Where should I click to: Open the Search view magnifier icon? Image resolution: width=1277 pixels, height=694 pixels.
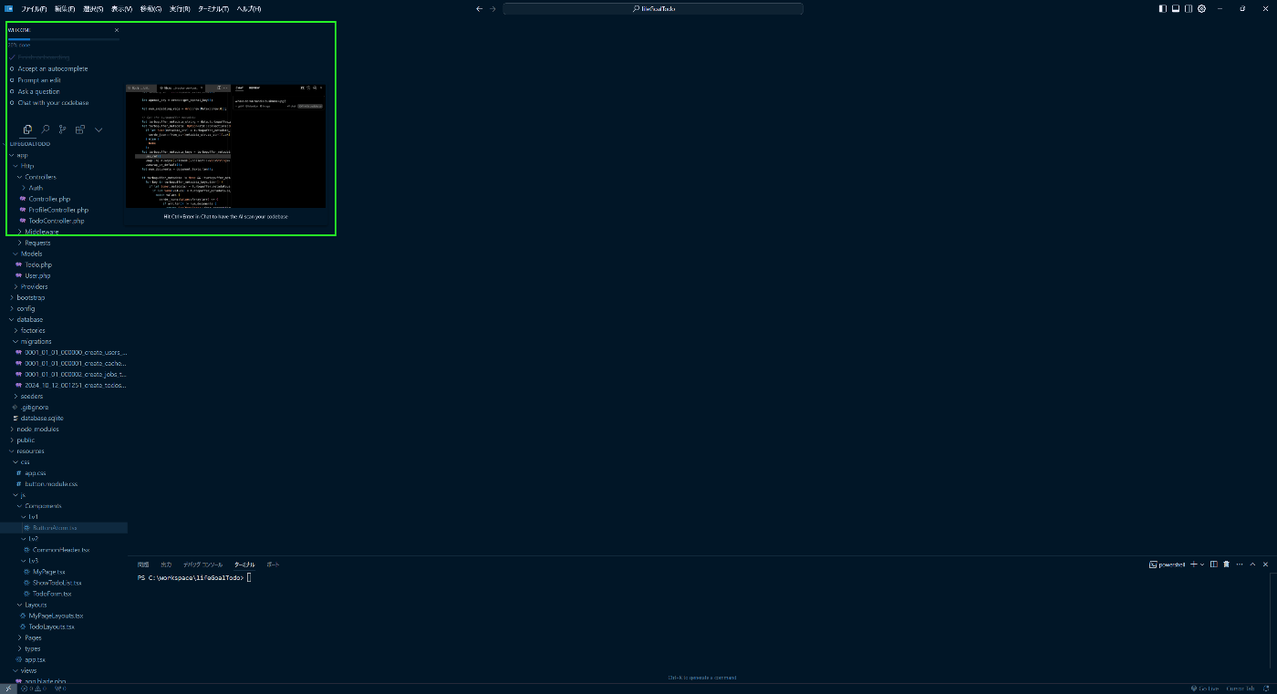46,130
